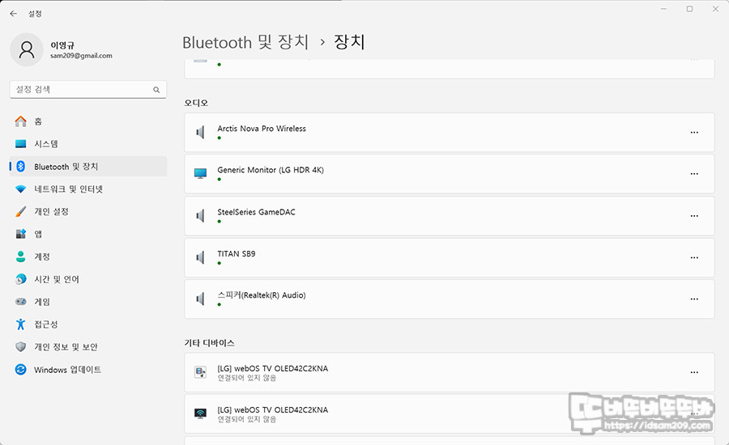Click the 개인 정보 및 보안 shield icon
Viewport: 729px width, 445px height.
[x=20, y=346]
